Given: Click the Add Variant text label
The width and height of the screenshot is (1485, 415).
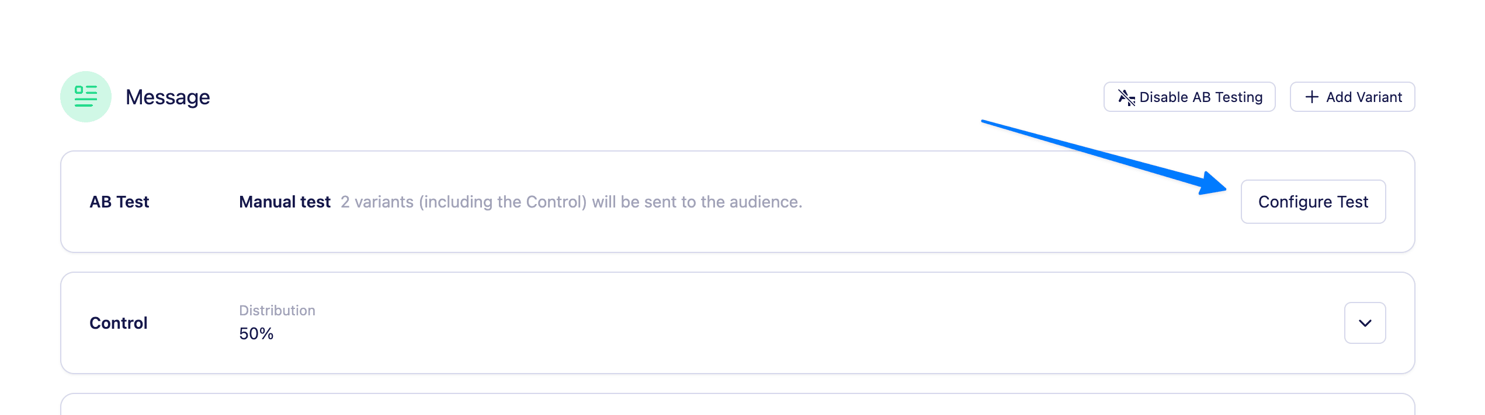Looking at the screenshot, I should (x=1363, y=97).
